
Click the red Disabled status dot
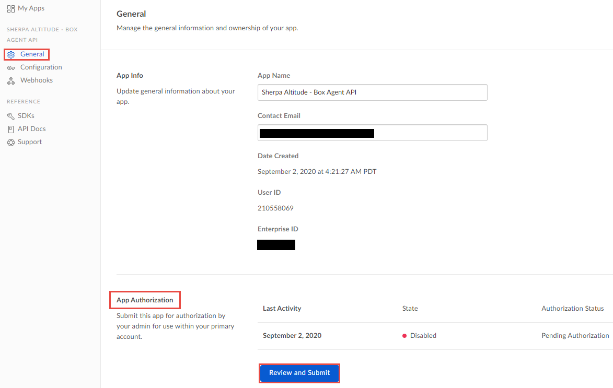pos(404,336)
